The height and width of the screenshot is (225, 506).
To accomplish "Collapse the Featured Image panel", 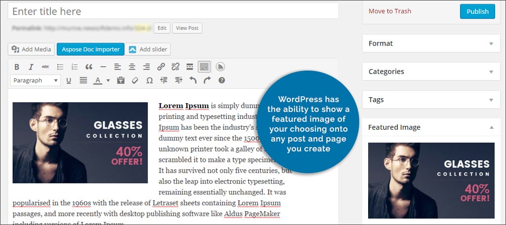I will coord(491,127).
